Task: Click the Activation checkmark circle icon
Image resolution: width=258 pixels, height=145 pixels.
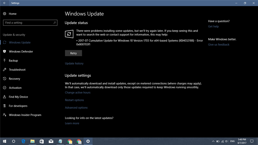Action: (x=5, y=88)
